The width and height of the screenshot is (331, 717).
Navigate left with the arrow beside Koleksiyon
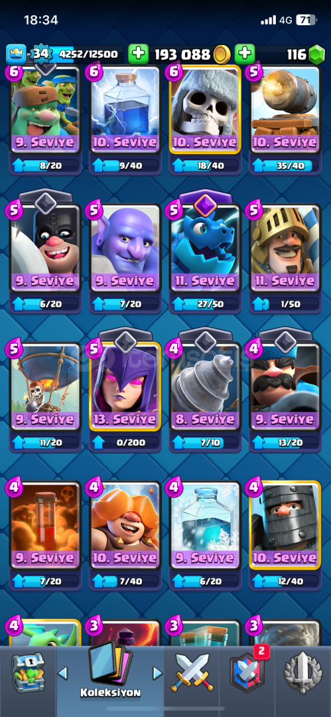pyautogui.click(x=63, y=673)
